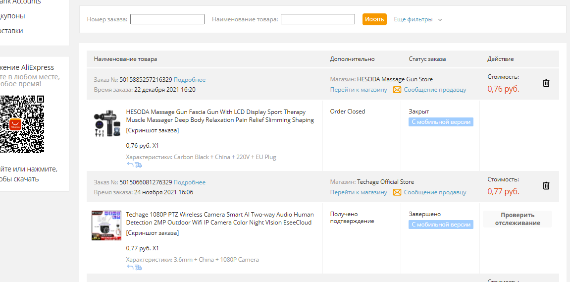Open 'купоны' sidebar menu item
The width and height of the screenshot is (570, 282).
point(13,16)
